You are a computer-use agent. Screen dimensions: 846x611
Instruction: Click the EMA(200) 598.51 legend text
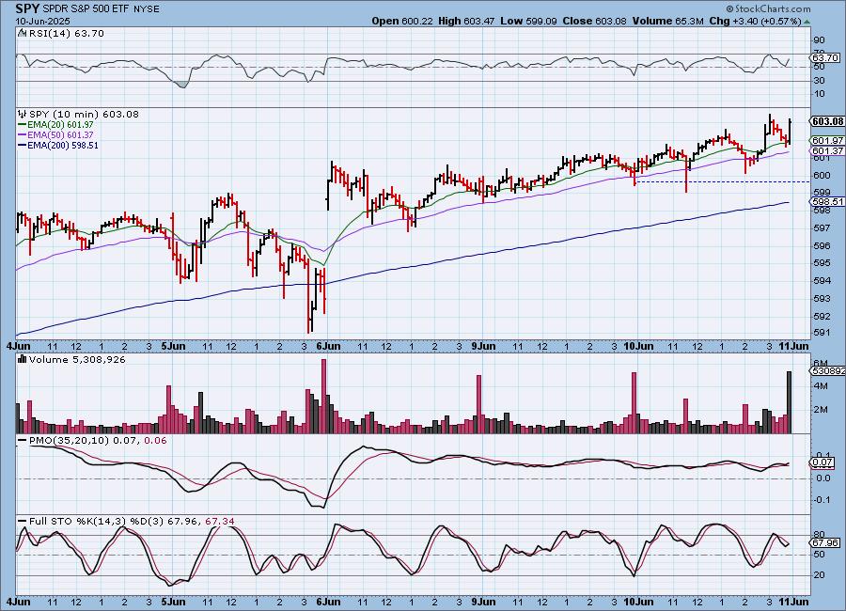click(x=63, y=145)
